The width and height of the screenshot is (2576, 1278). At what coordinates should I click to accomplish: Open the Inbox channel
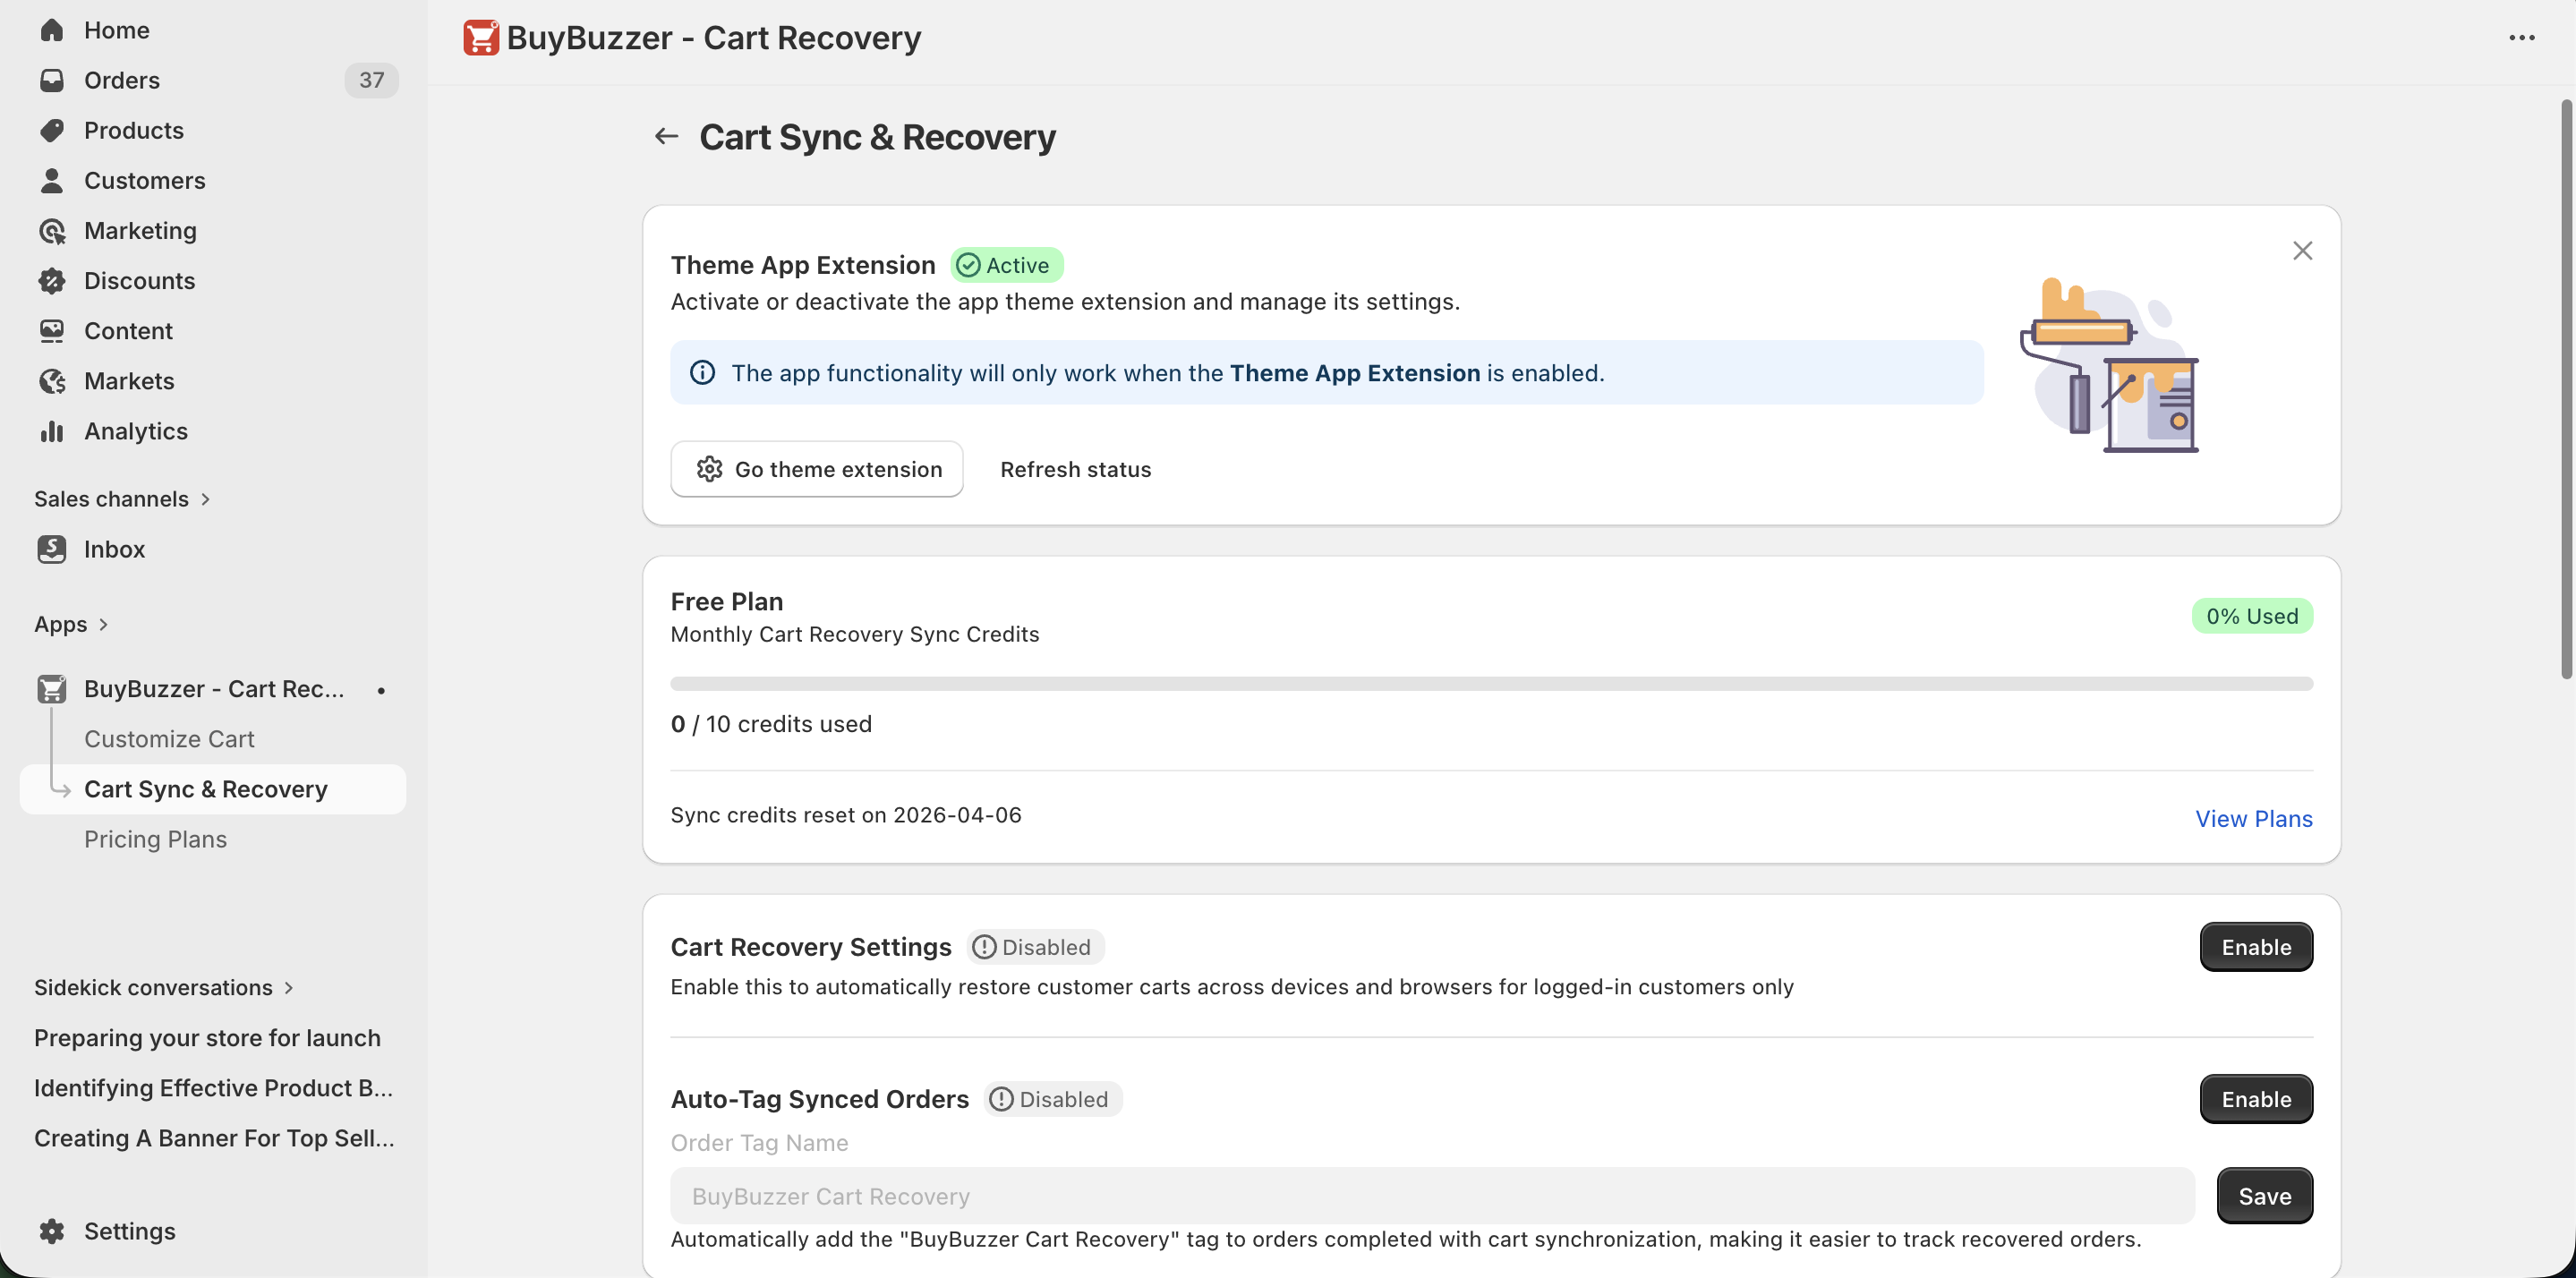coord(114,549)
